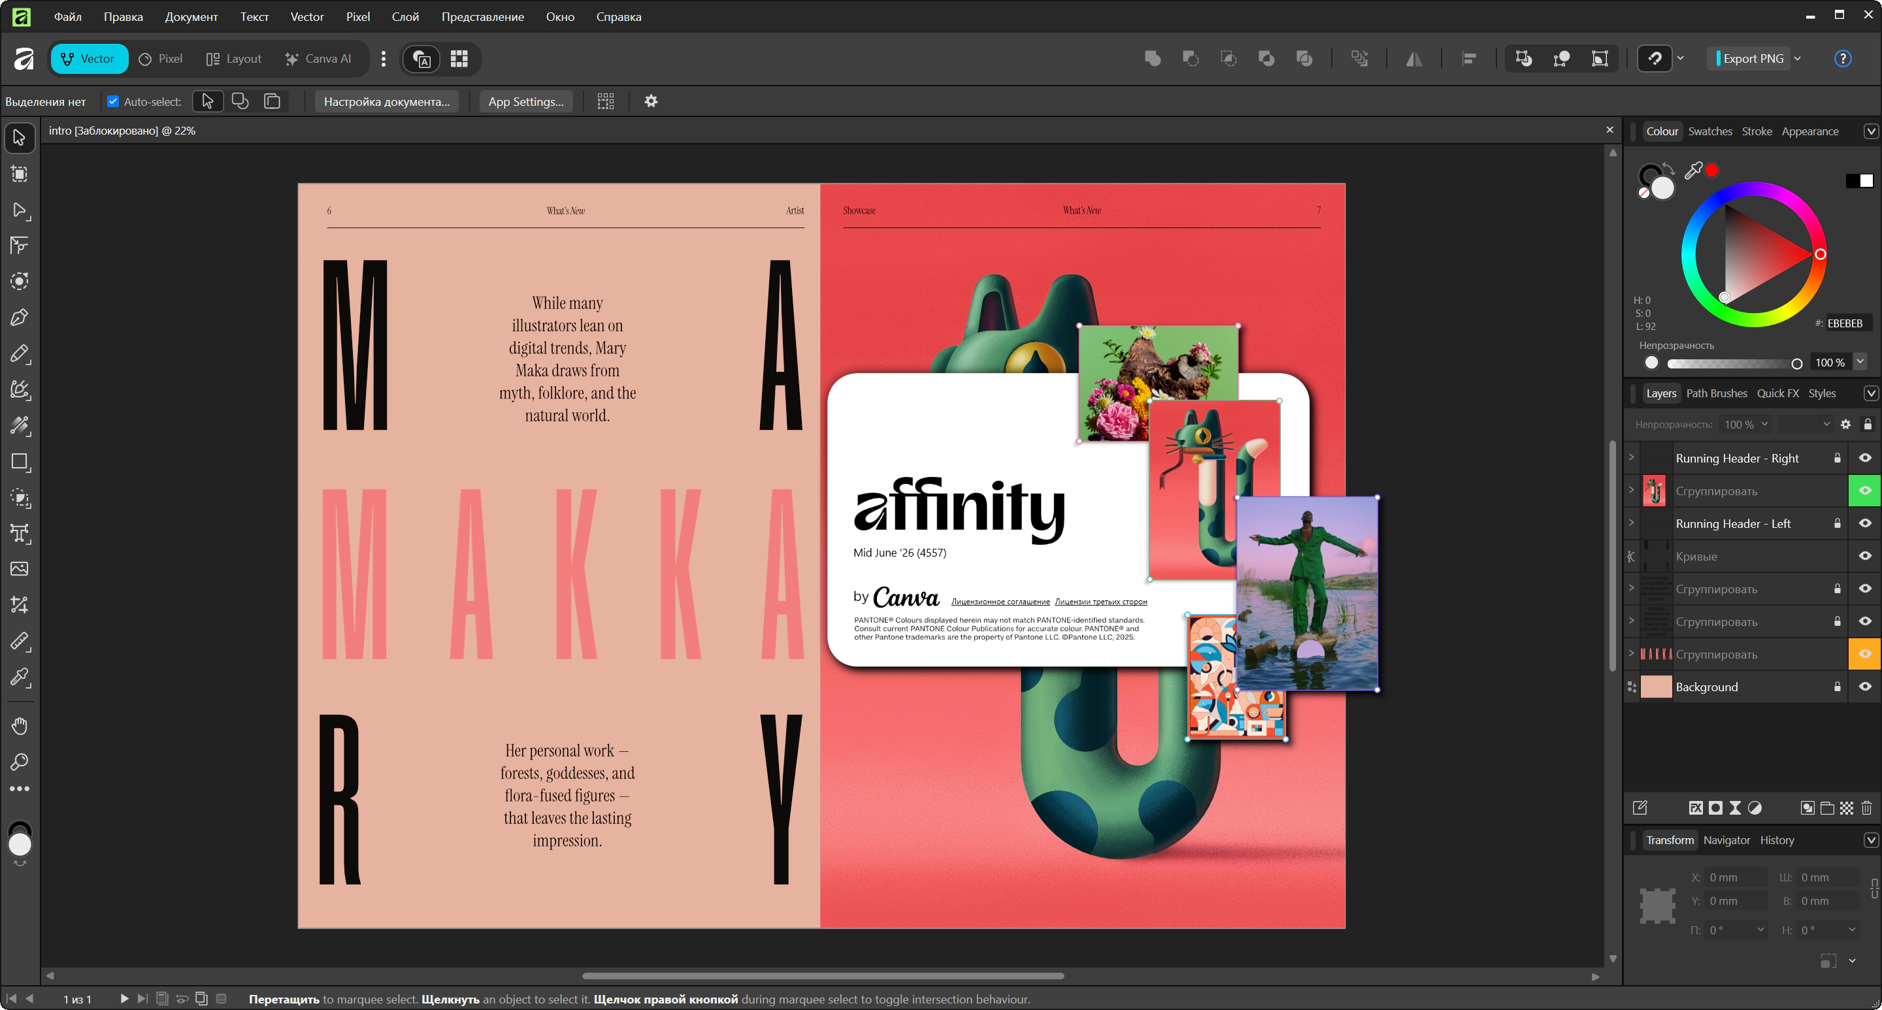
Task: Click the hue colour wheel ring
Action: click(x=1753, y=189)
